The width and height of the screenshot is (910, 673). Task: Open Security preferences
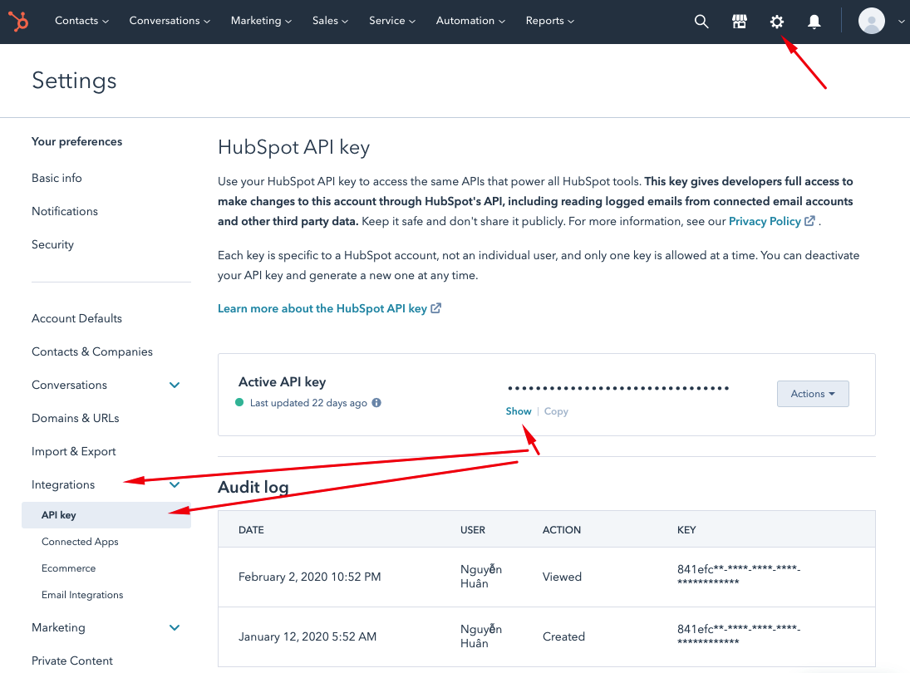52,245
